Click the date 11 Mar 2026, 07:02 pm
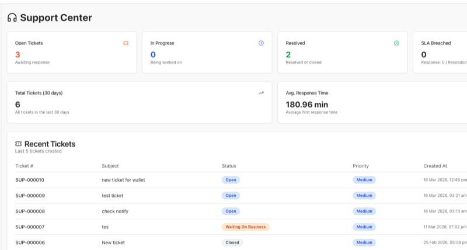This screenshot has height=250, width=467. [445, 227]
